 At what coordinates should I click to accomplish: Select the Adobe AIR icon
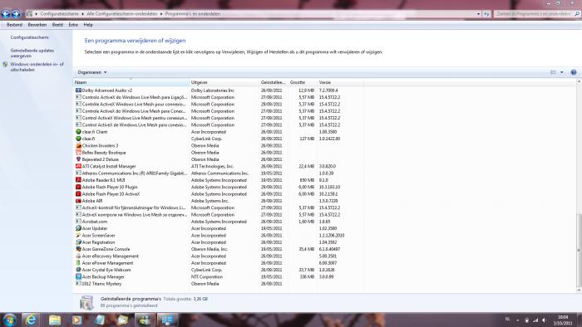78,201
